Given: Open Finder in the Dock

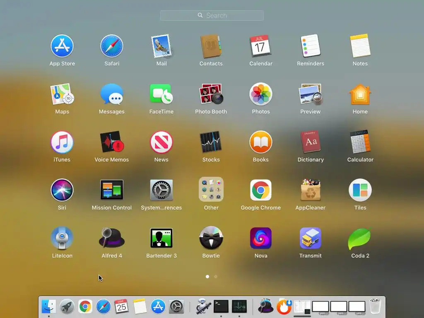Looking at the screenshot, I should [49, 306].
